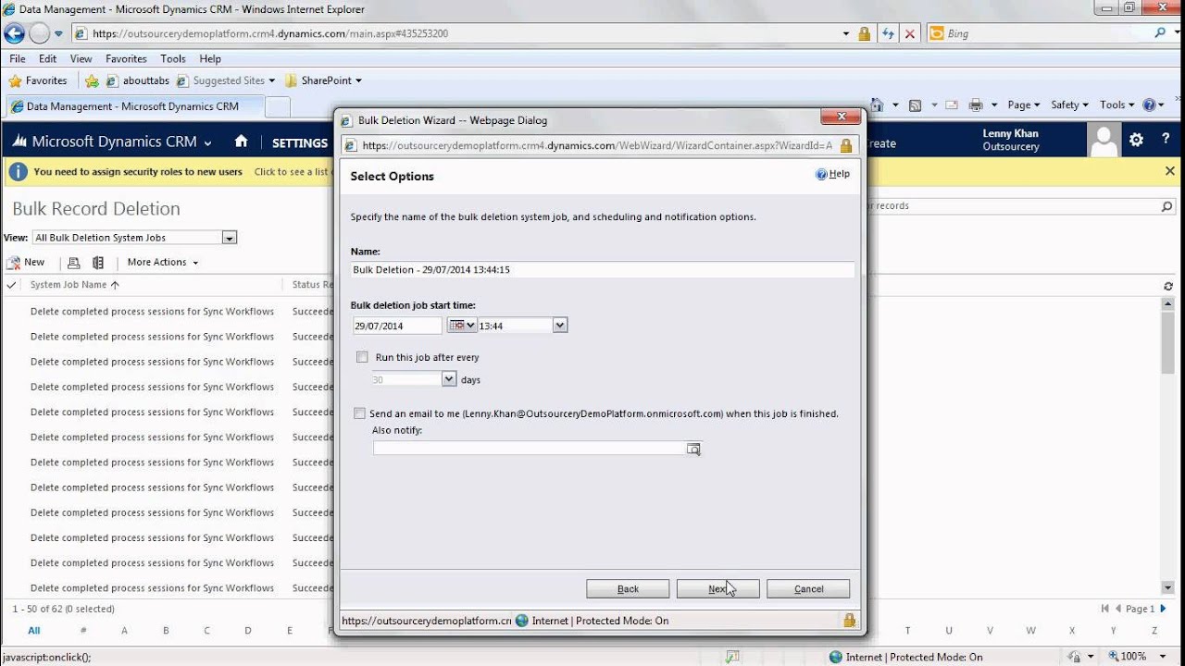Dismiss the yellow security roles notification
This screenshot has width=1185, height=666.
[1170, 171]
